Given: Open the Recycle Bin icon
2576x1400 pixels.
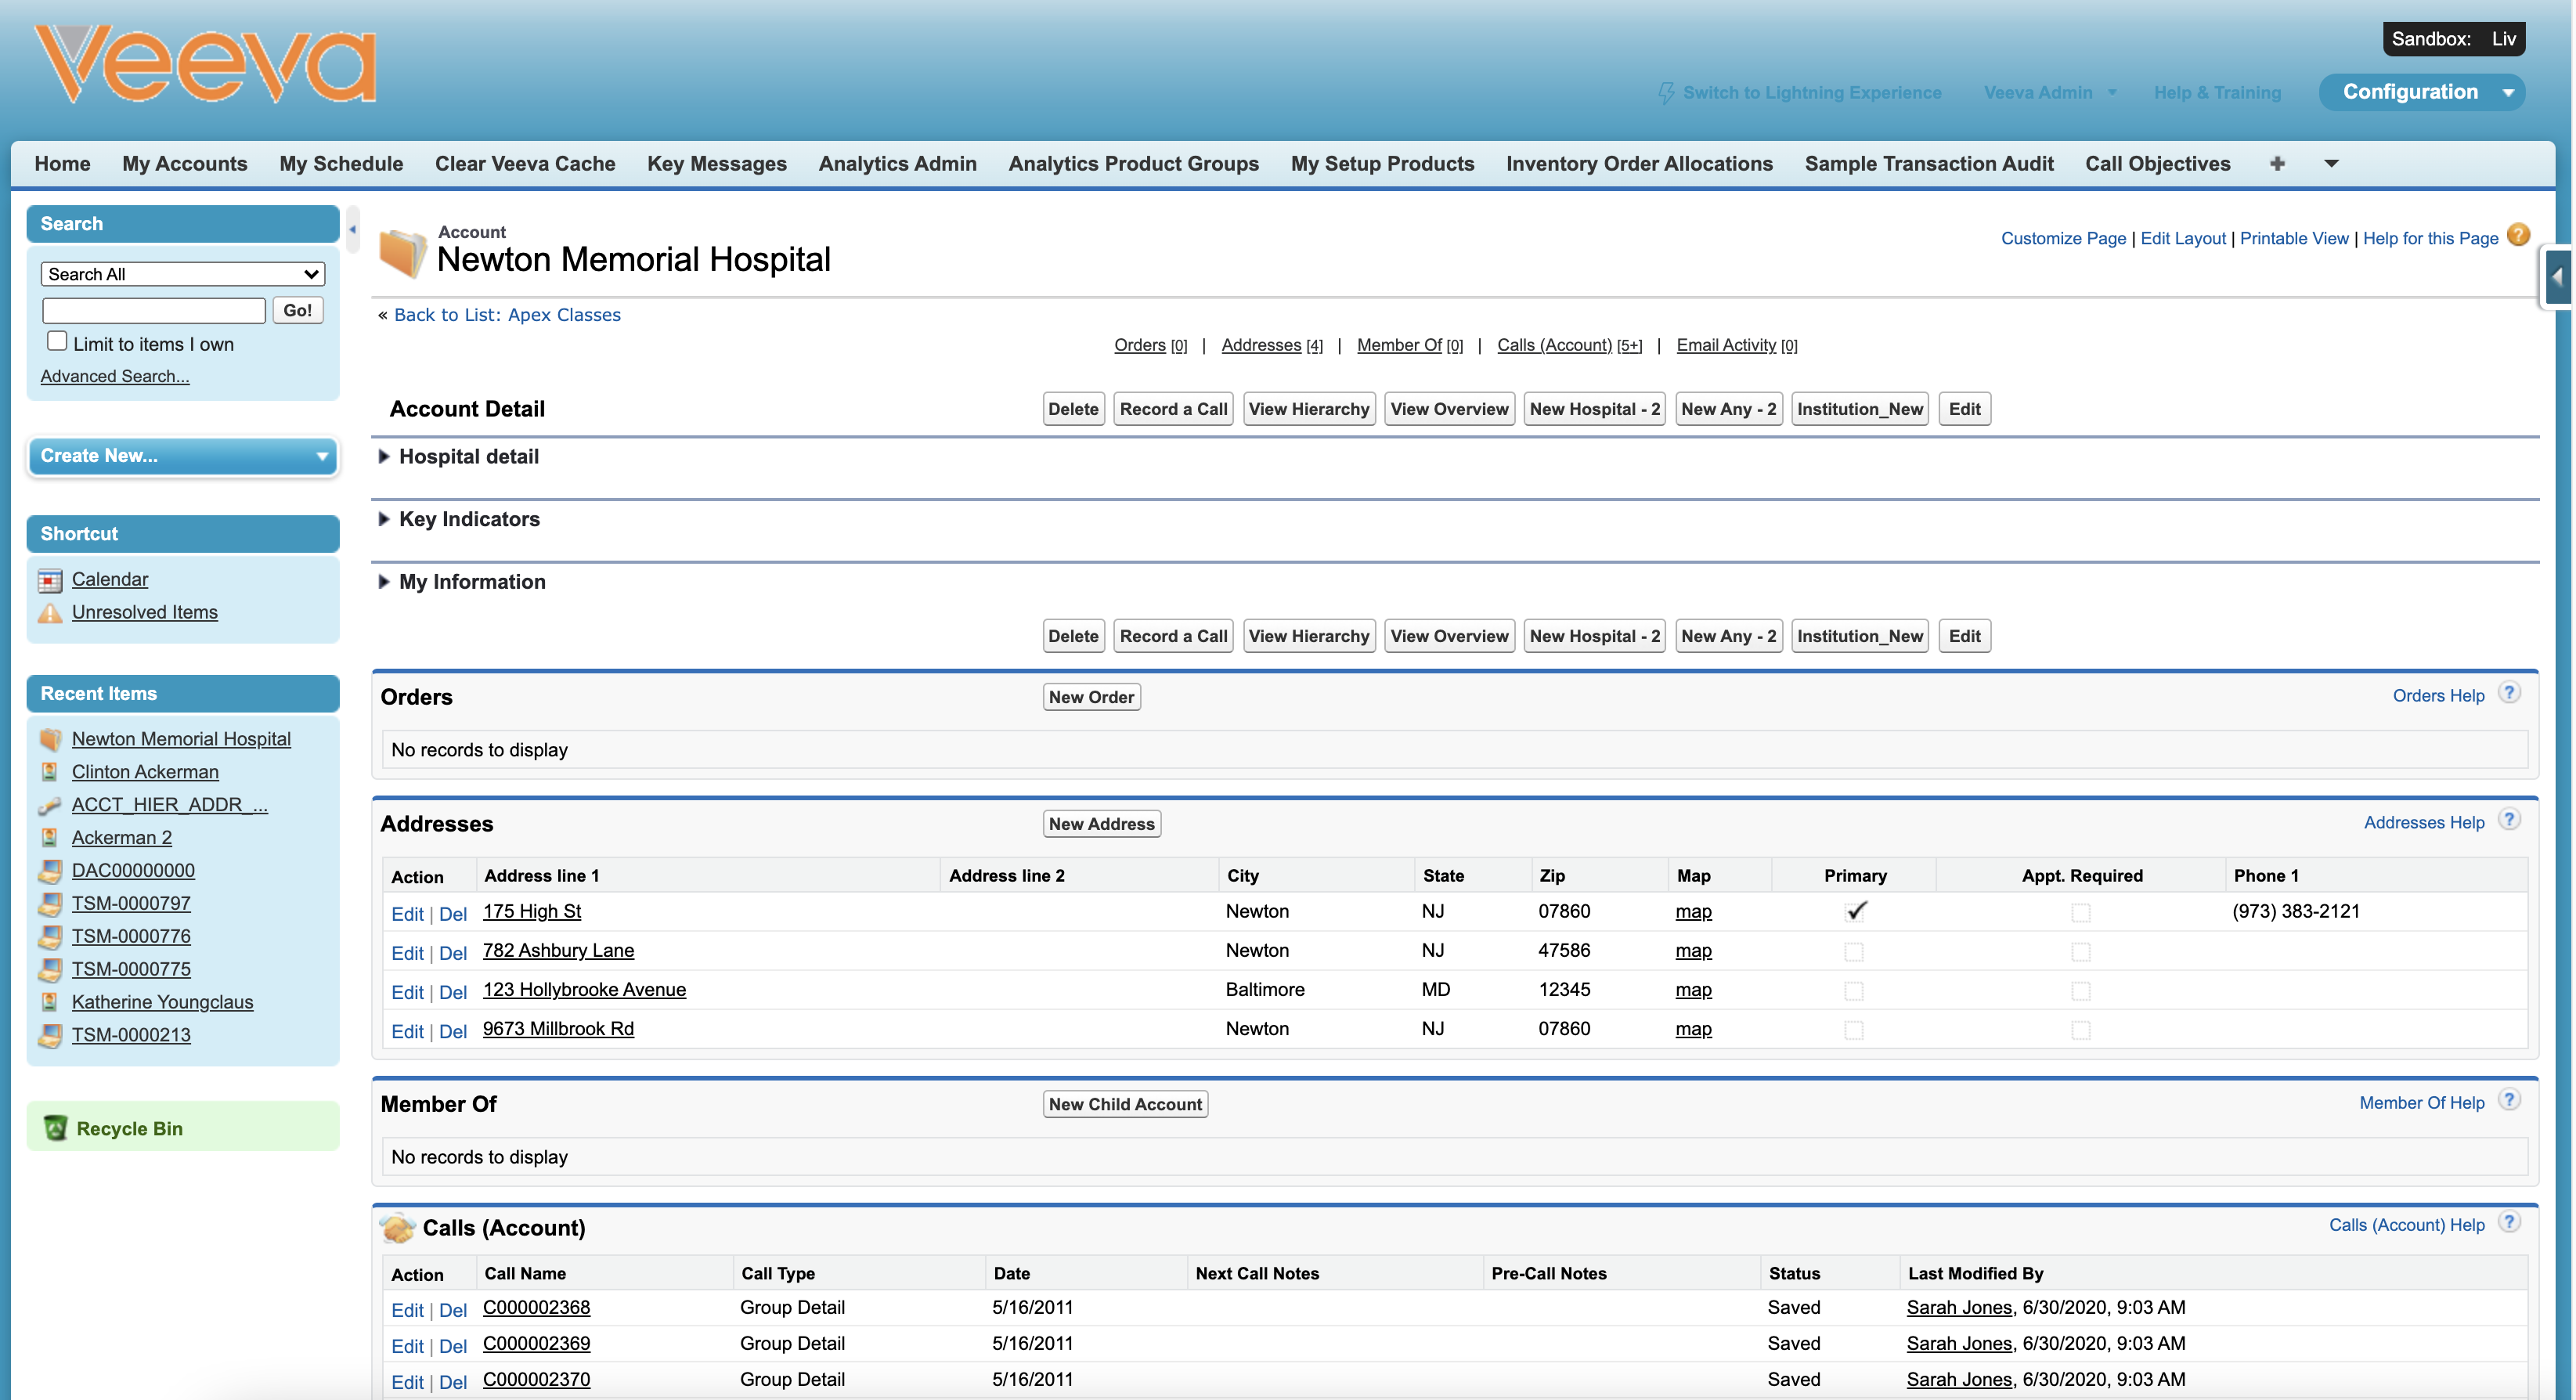Looking at the screenshot, I should [56, 1128].
